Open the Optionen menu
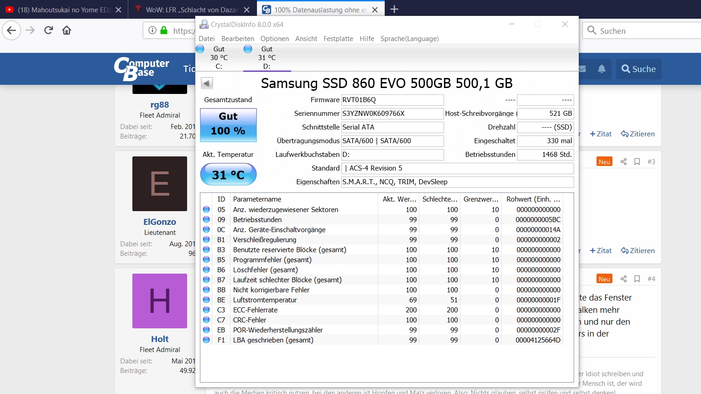 click(275, 39)
